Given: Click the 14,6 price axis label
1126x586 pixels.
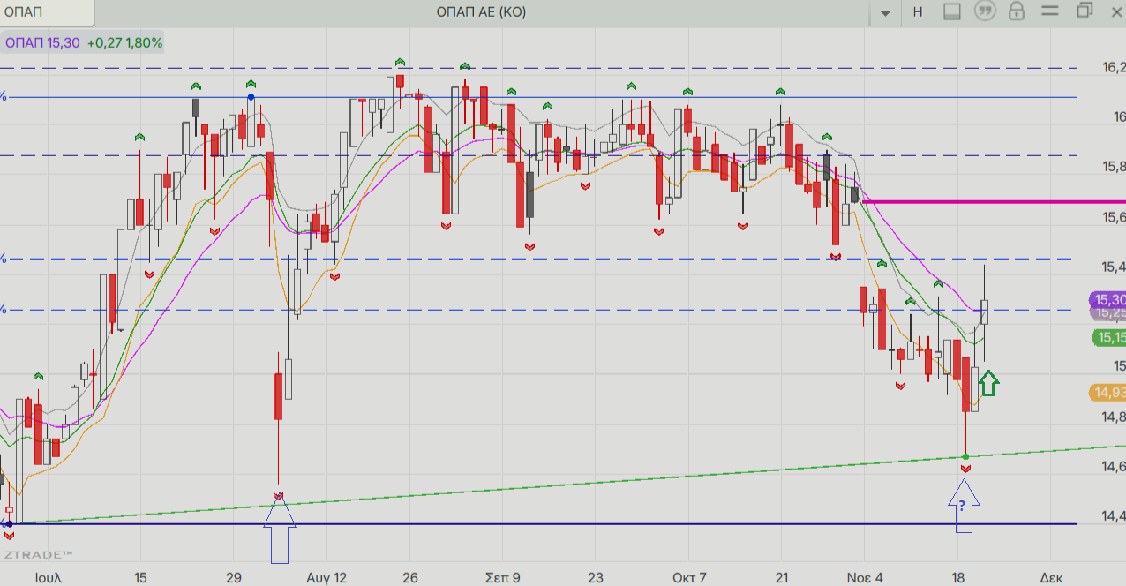Looking at the screenshot, I should click(x=1114, y=466).
